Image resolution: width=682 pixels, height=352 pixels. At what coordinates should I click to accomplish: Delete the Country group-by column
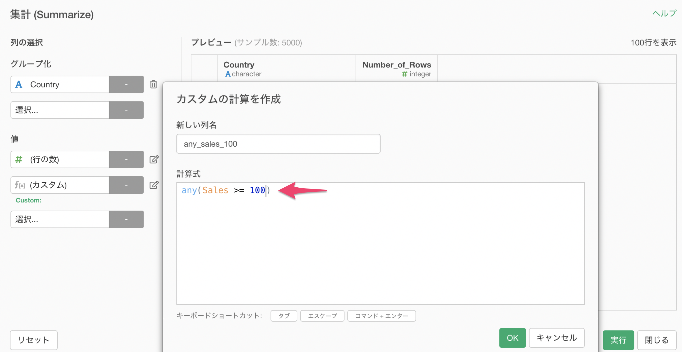[153, 84]
